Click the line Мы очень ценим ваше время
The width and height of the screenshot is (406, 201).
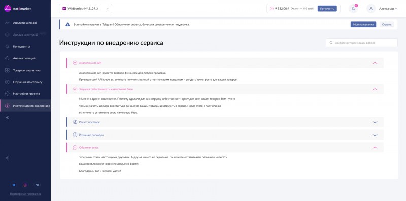coord(157,99)
